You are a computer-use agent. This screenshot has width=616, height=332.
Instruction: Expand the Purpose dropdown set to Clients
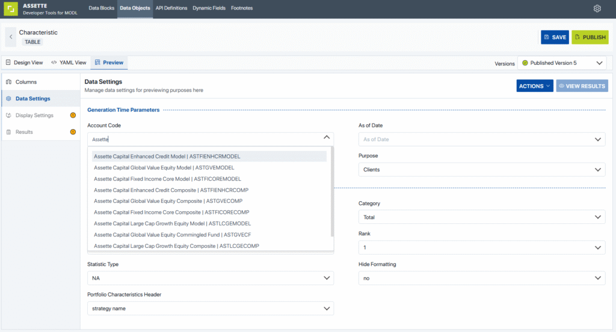click(x=481, y=170)
